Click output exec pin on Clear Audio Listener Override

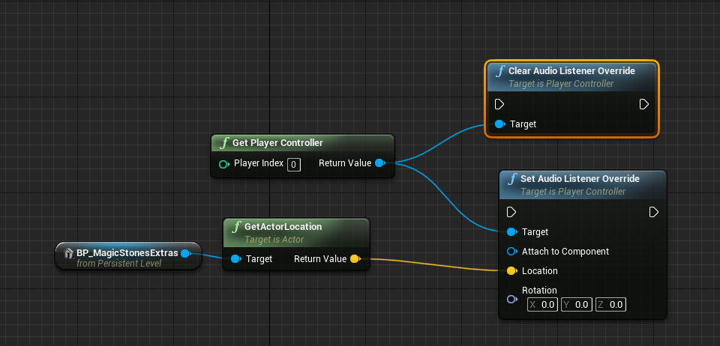tap(644, 105)
